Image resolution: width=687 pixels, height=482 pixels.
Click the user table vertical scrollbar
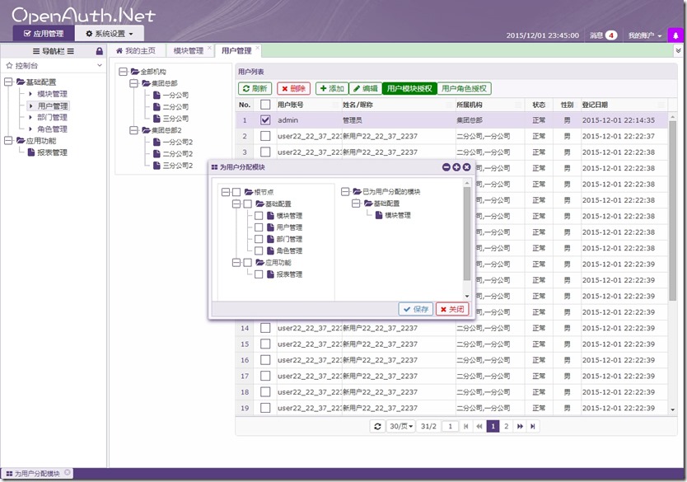672,210
